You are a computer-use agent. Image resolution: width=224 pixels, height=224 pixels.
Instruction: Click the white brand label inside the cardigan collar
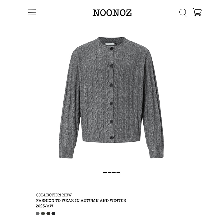click(x=110, y=44)
